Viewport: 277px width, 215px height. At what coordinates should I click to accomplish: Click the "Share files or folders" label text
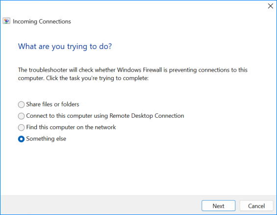[x=52, y=105]
